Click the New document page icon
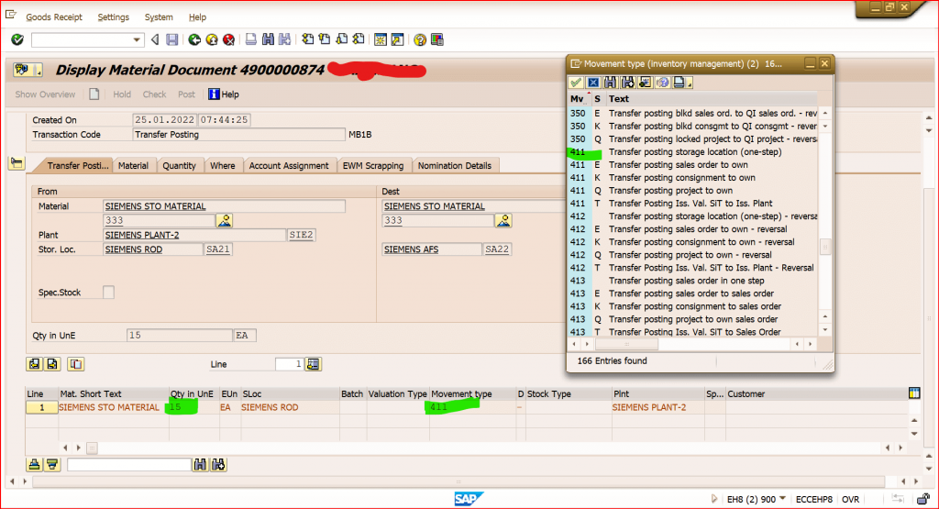This screenshot has width=939, height=509. click(94, 94)
